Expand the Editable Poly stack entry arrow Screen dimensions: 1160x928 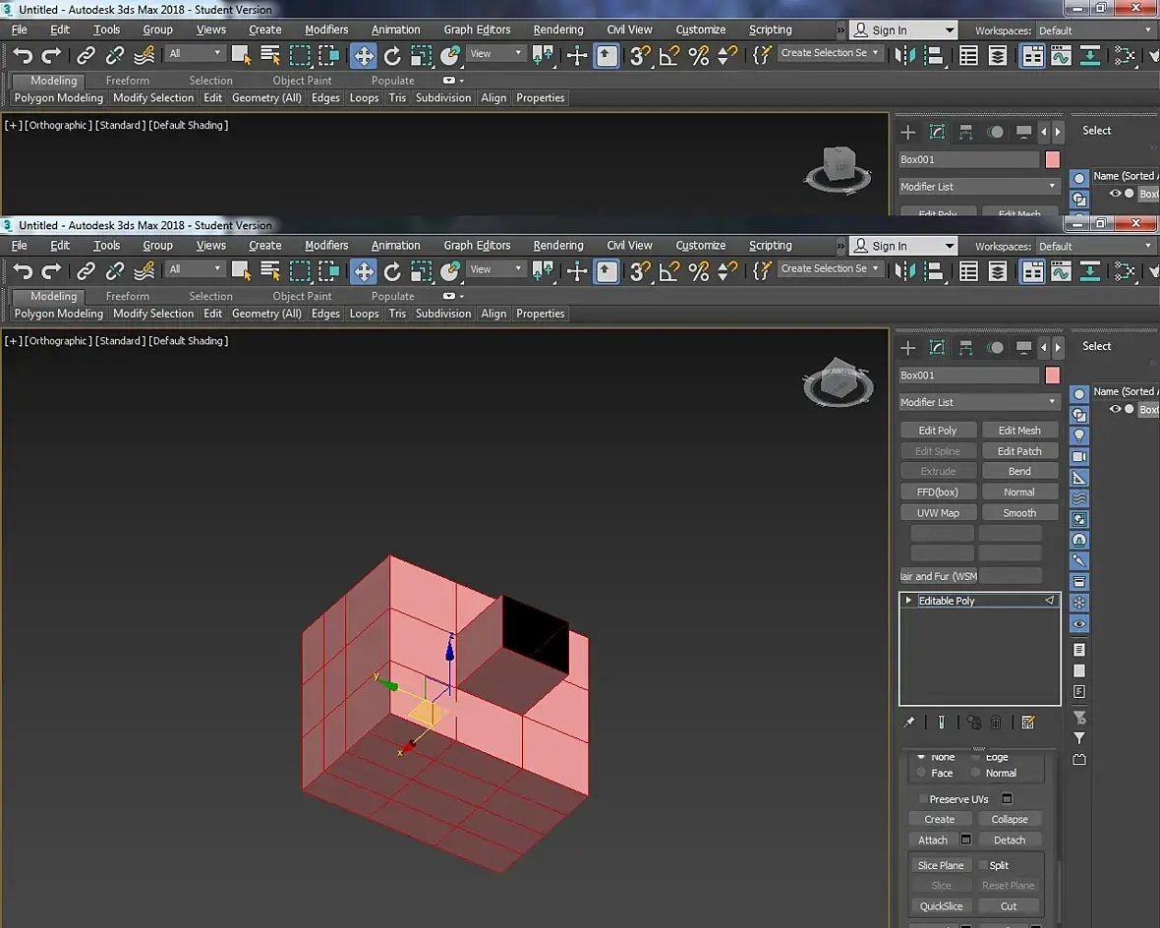coord(908,601)
